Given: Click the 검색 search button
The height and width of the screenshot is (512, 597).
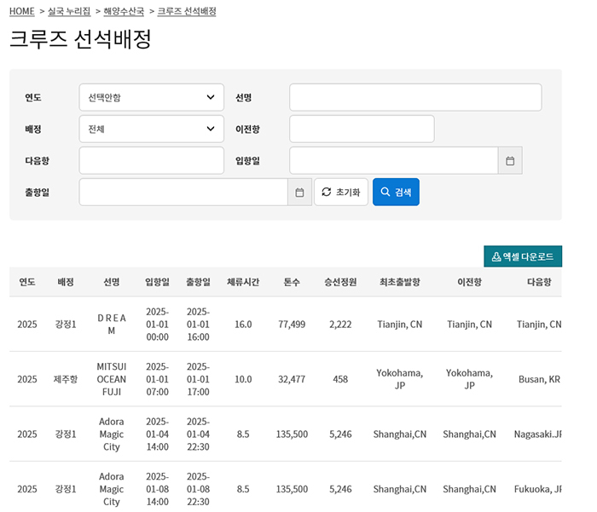Looking at the screenshot, I should tap(396, 192).
